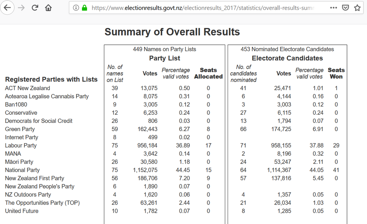The image size is (367, 224).
Task: Select National's 15 seats allocated cell
Action: (x=208, y=170)
